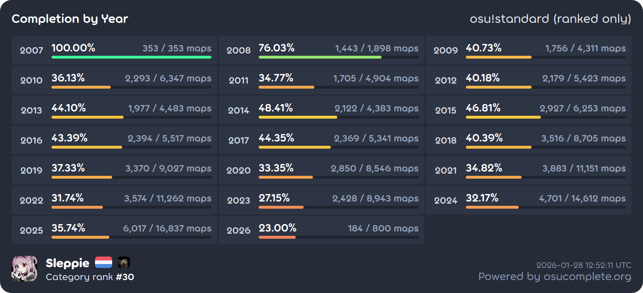Click the 2,179 / 5,423 maps count
643x293 pixels.
584,78
